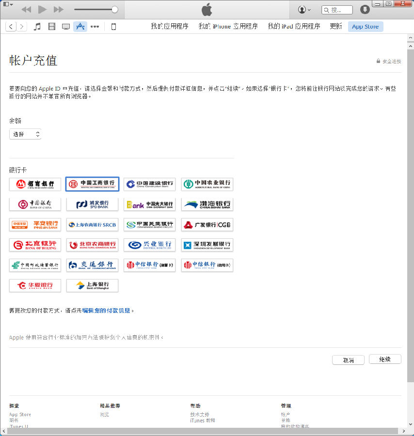Minimize the iTunes window
This screenshot has width=414, height=436.
(x=378, y=3)
